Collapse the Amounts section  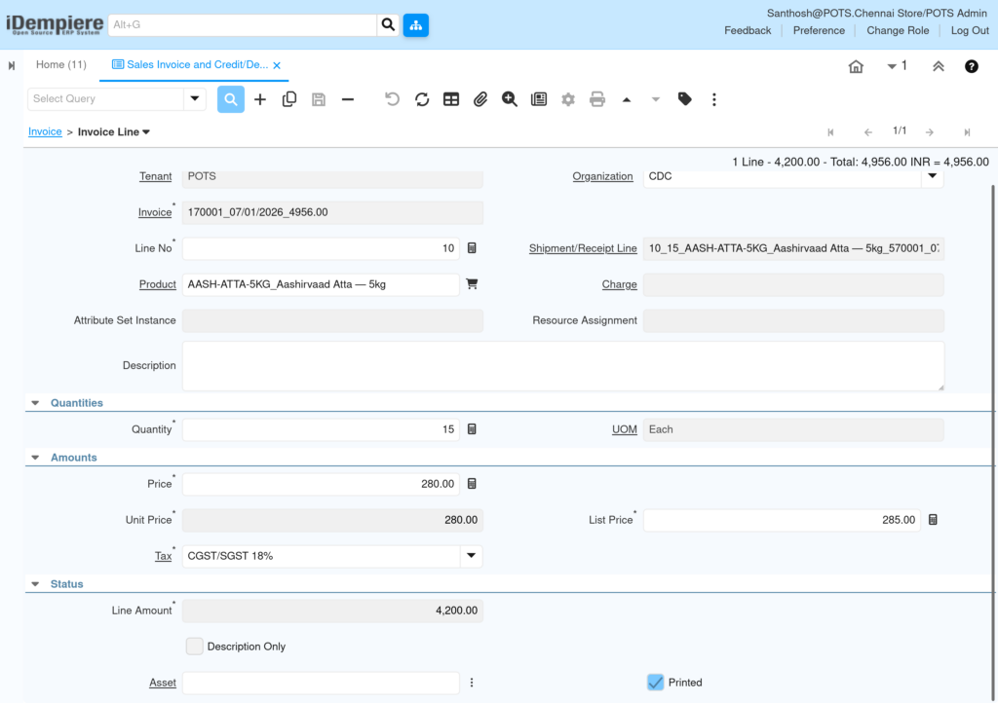point(35,458)
